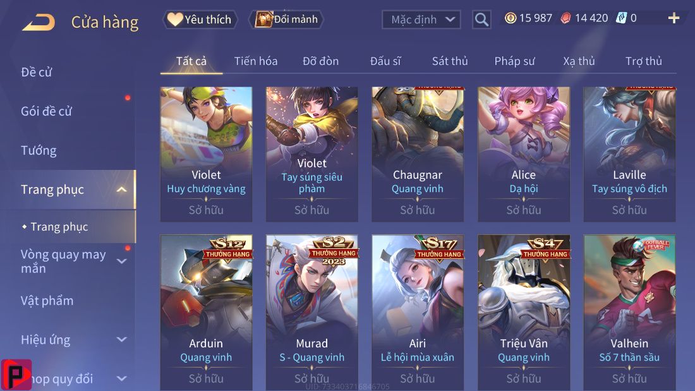This screenshot has height=391, width=695.
Task: Select the Alice Dạ hội skin card
Action: [x=524, y=154]
